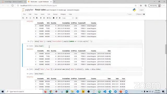Image resolution: width=167 pixels, height=94 pixels.
Task: Click the Windows taskbar search box
Action: [24, 92]
